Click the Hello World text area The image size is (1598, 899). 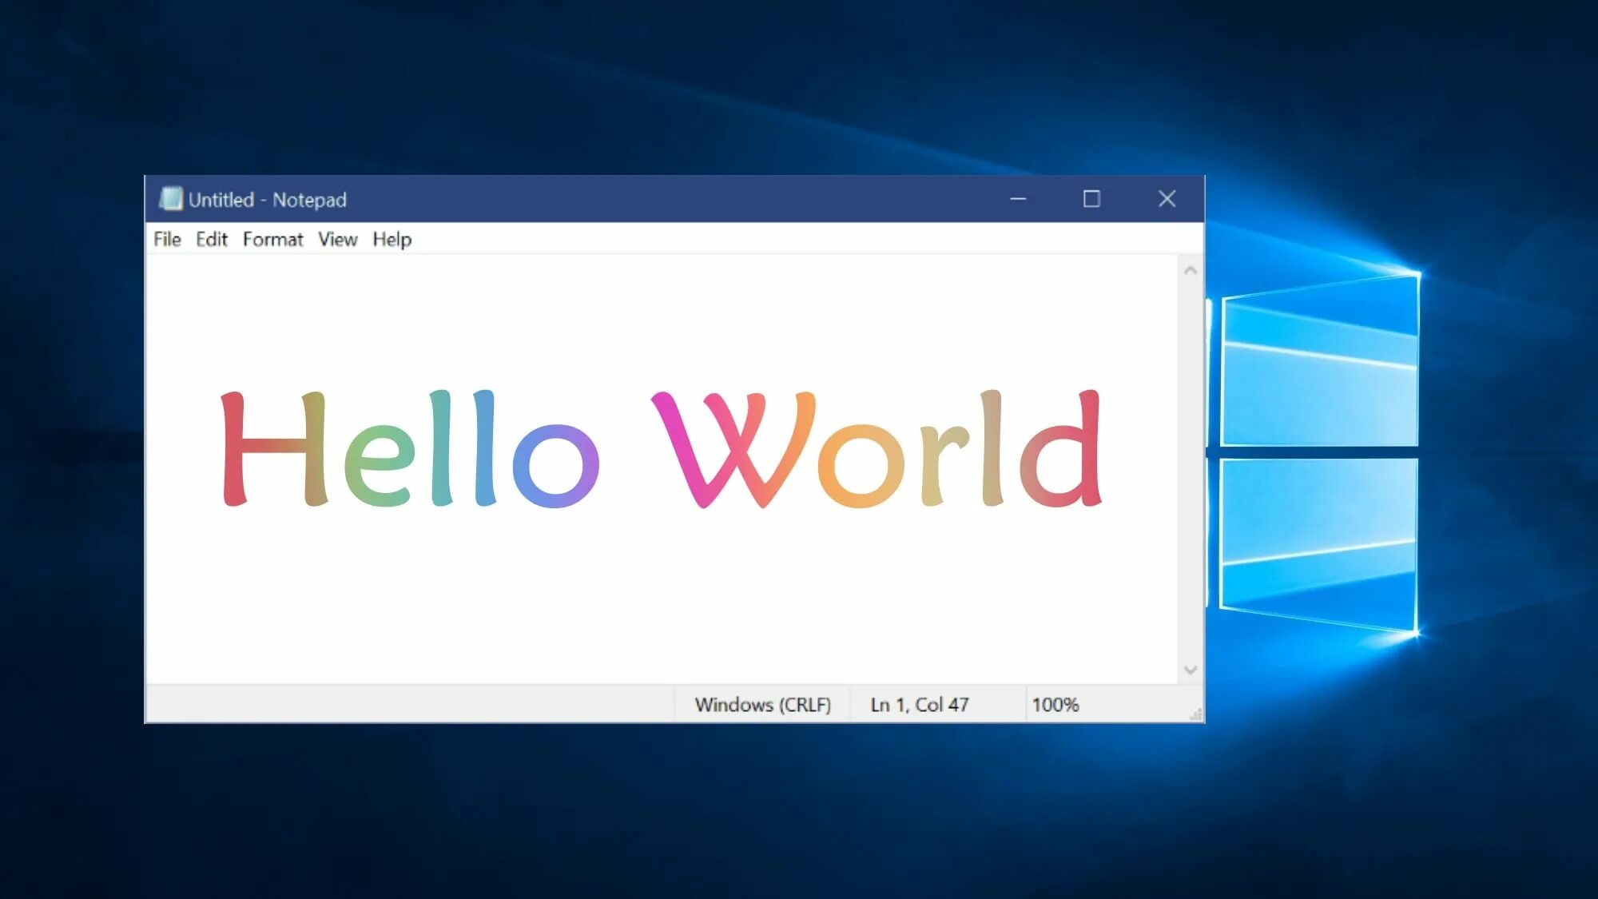(x=662, y=469)
